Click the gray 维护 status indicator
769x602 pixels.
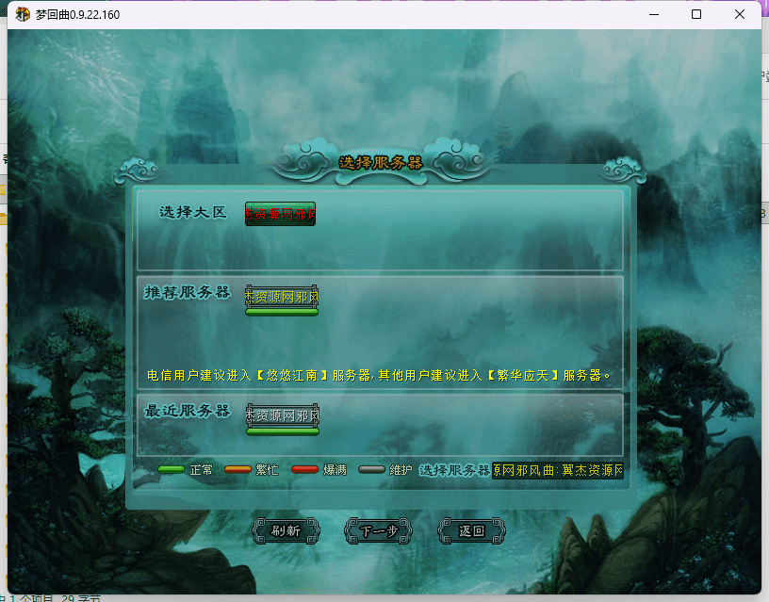tap(372, 469)
